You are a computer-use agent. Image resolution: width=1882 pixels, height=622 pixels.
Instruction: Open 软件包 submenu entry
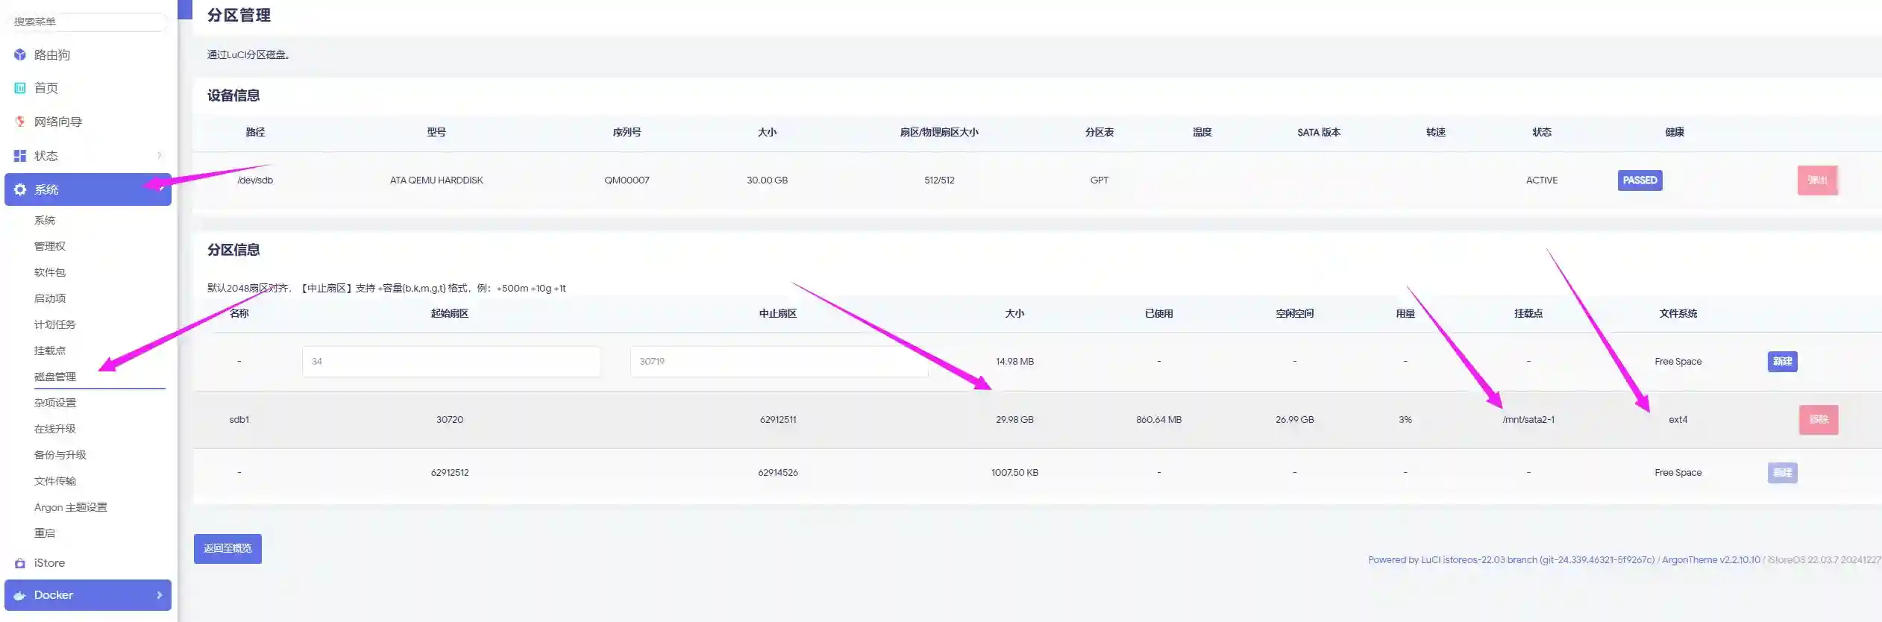coord(50,272)
